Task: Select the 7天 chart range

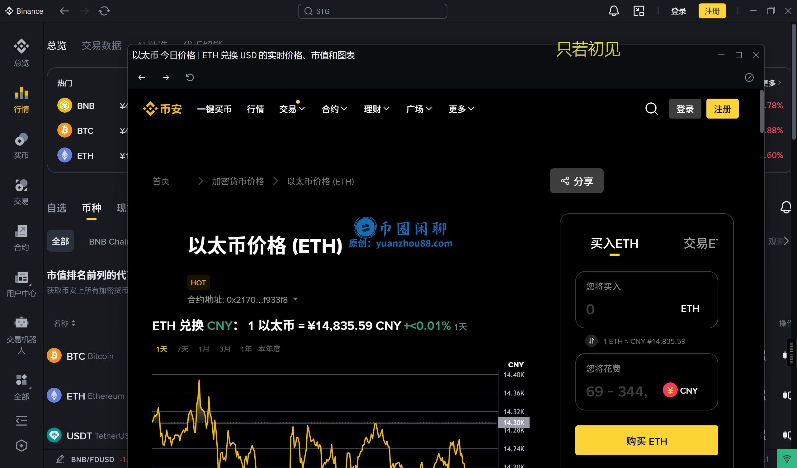Action: pos(182,349)
